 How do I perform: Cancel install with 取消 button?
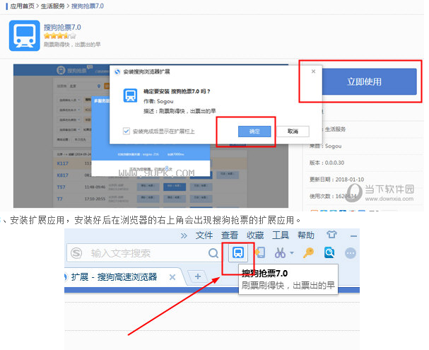pos(293,132)
